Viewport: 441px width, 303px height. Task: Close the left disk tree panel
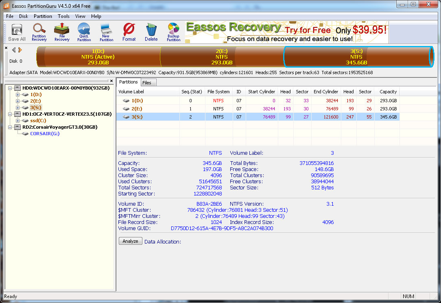coord(111,81)
